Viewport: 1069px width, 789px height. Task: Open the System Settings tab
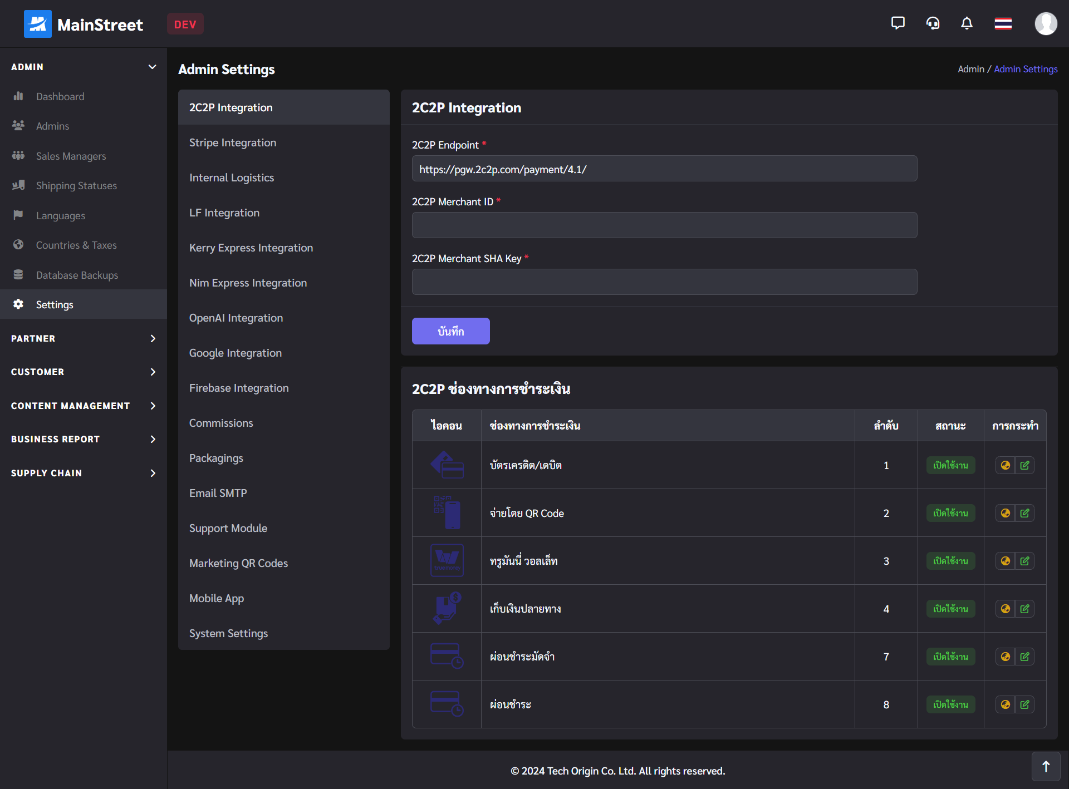tap(284, 633)
